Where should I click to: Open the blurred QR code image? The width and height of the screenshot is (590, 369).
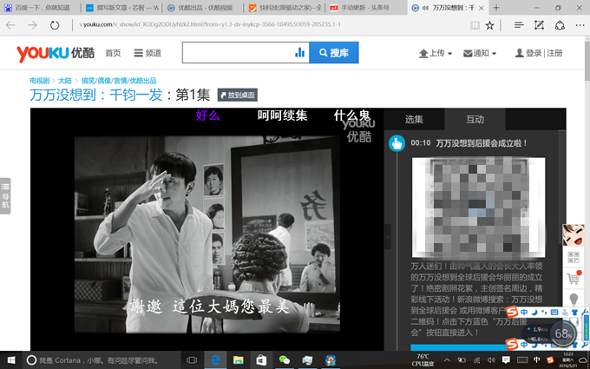point(479,208)
